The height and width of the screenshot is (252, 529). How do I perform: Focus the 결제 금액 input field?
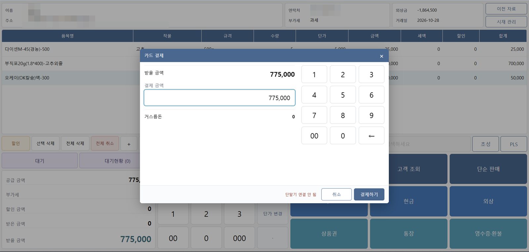[220, 98]
